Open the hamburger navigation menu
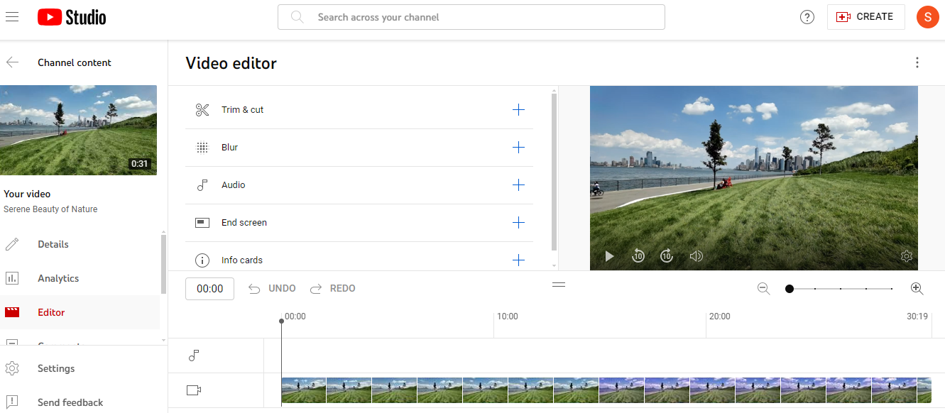 [12, 17]
